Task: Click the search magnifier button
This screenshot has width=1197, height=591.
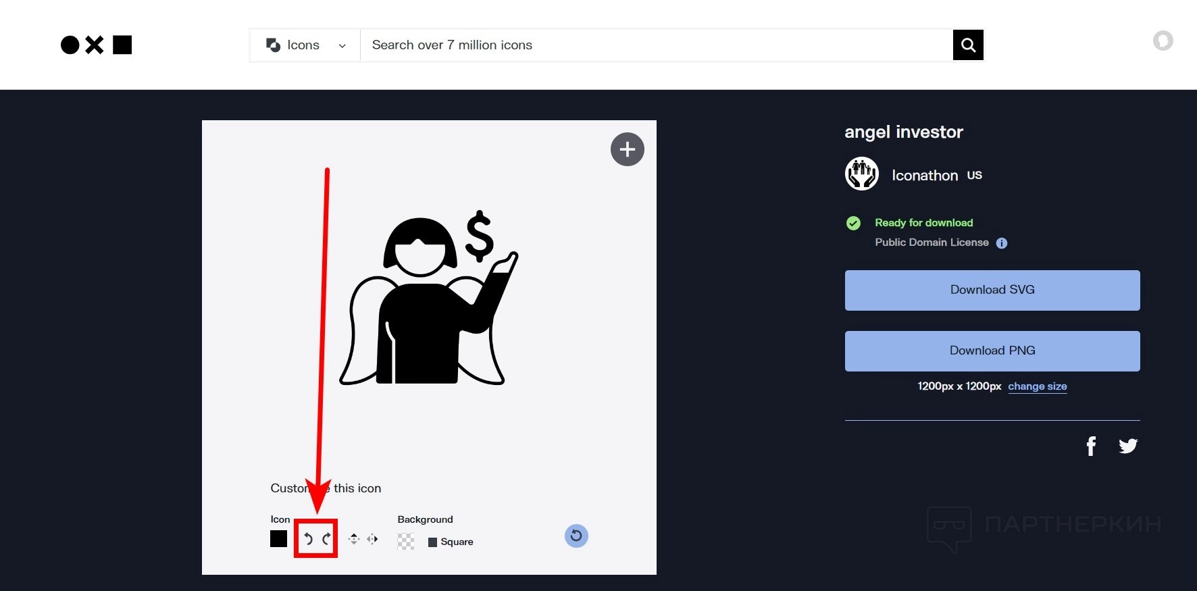Action: click(x=968, y=45)
